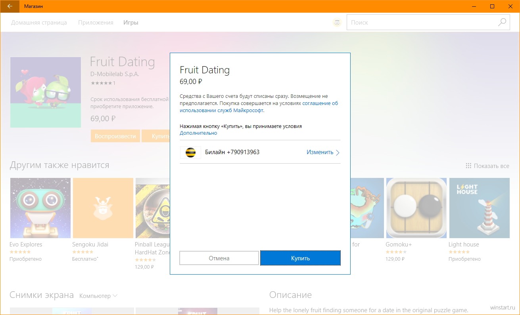
Task: Click Показать все to show all
Action: click(487, 166)
